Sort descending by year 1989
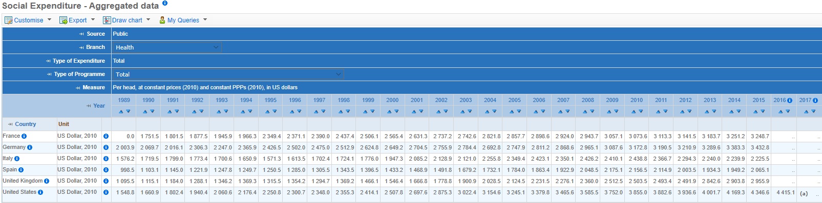822x203 pixels. [128, 111]
